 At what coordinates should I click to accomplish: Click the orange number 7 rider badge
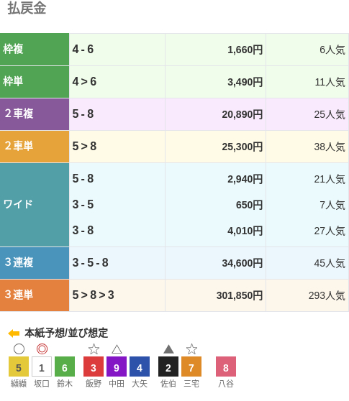coord(191,367)
